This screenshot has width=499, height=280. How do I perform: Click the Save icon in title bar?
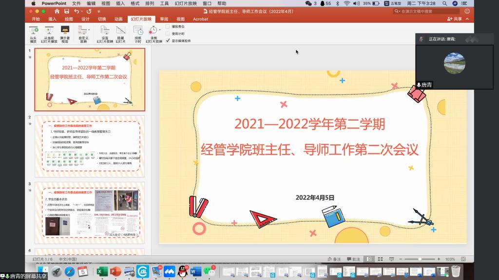[66, 11]
